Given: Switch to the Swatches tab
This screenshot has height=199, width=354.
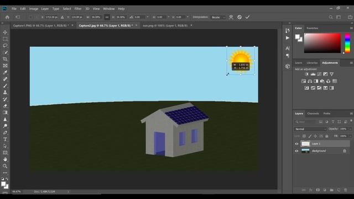Looking at the screenshot, I should click(312, 28).
